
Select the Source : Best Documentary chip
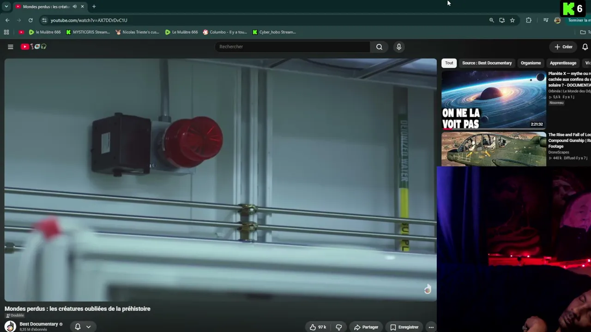pos(487,63)
